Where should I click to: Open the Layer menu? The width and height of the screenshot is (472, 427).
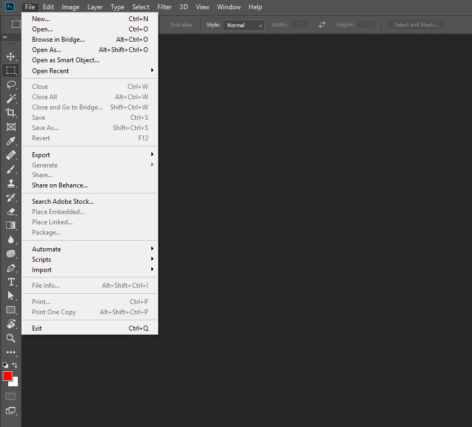pyautogui.click(x=95, y=7)
